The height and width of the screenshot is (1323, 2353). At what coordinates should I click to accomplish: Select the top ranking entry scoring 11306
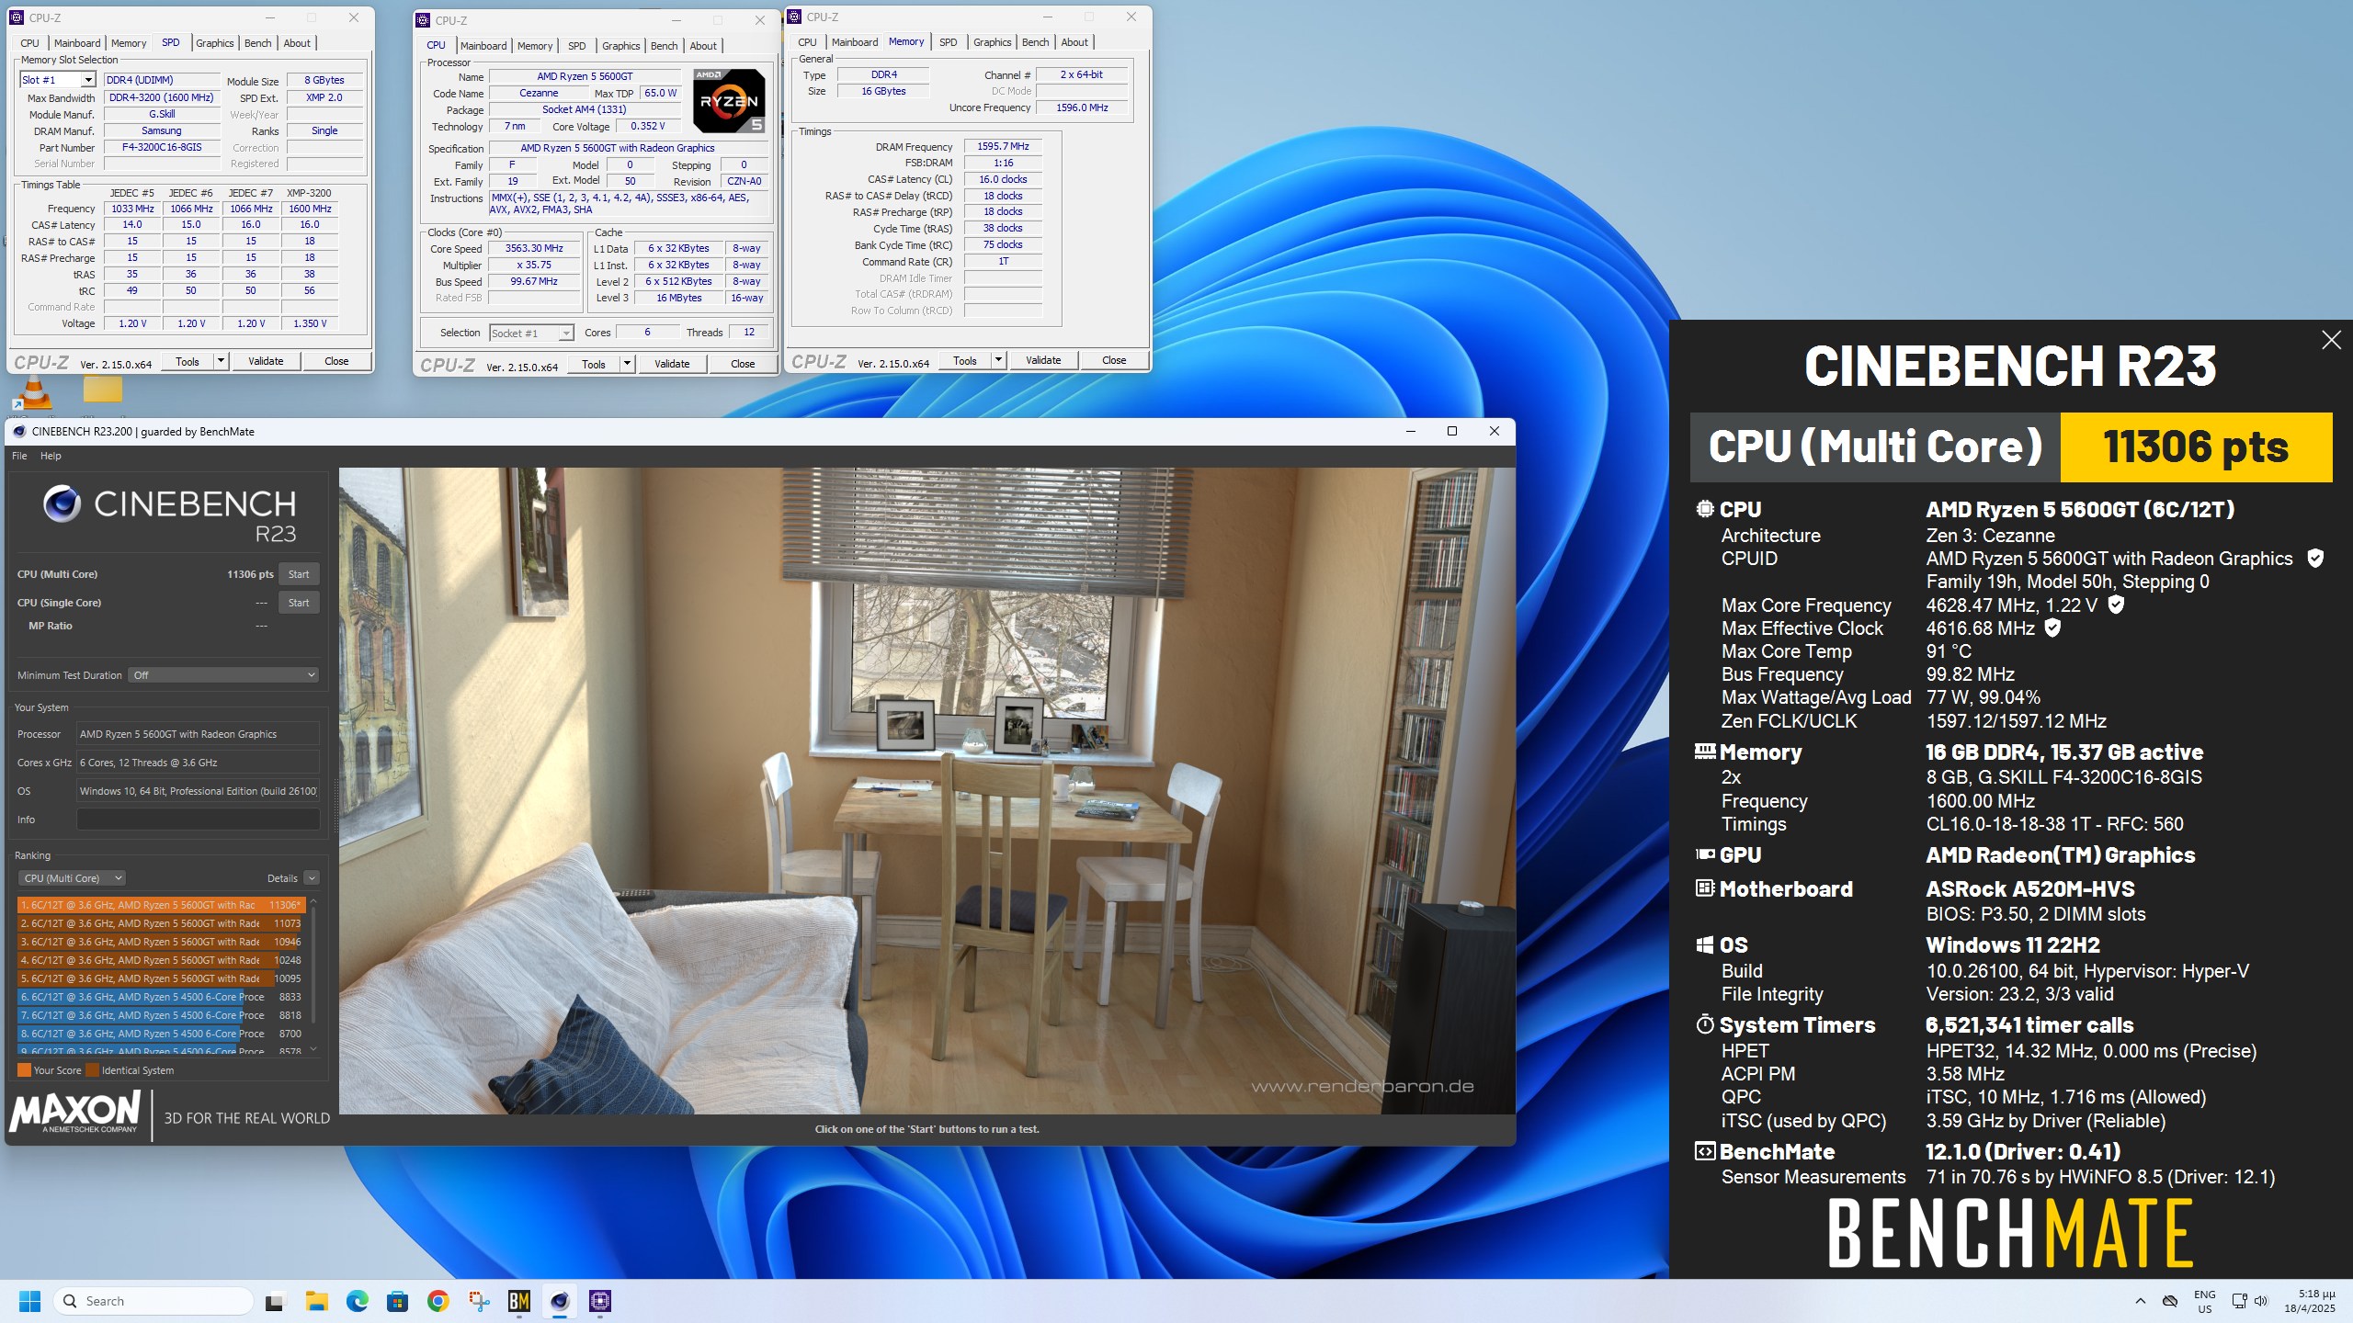point(162,905)
